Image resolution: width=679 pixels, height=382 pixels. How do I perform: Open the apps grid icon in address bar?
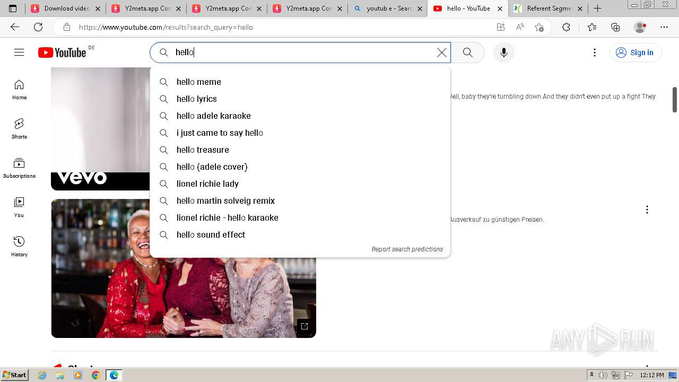click(x=500, y=27)
